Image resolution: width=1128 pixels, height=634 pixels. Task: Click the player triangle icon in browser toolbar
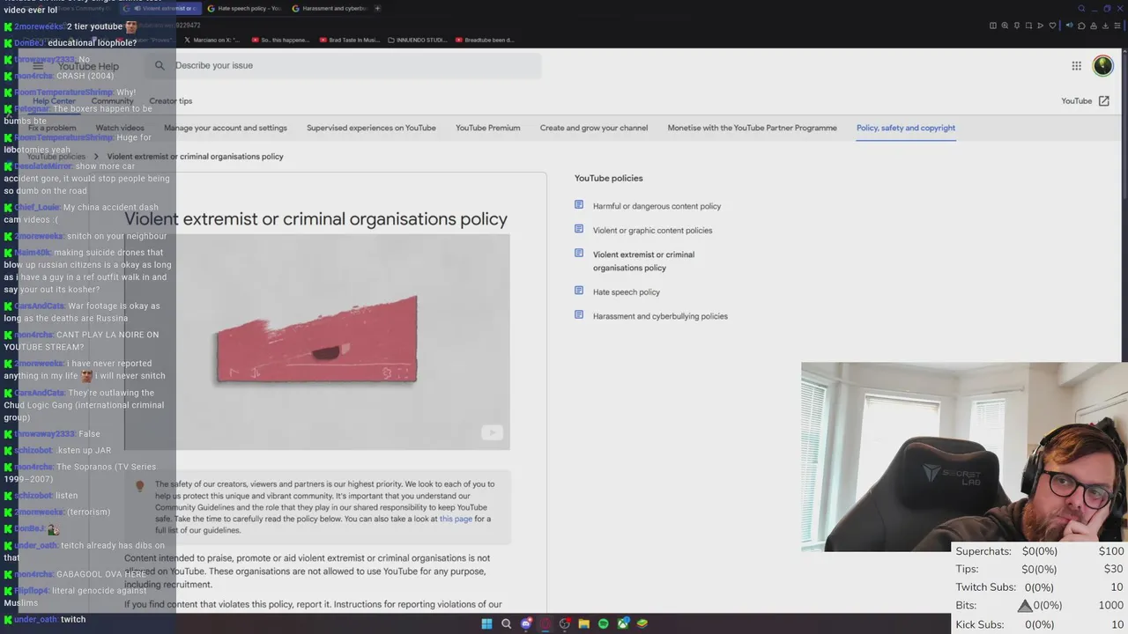click(1041, 26)
